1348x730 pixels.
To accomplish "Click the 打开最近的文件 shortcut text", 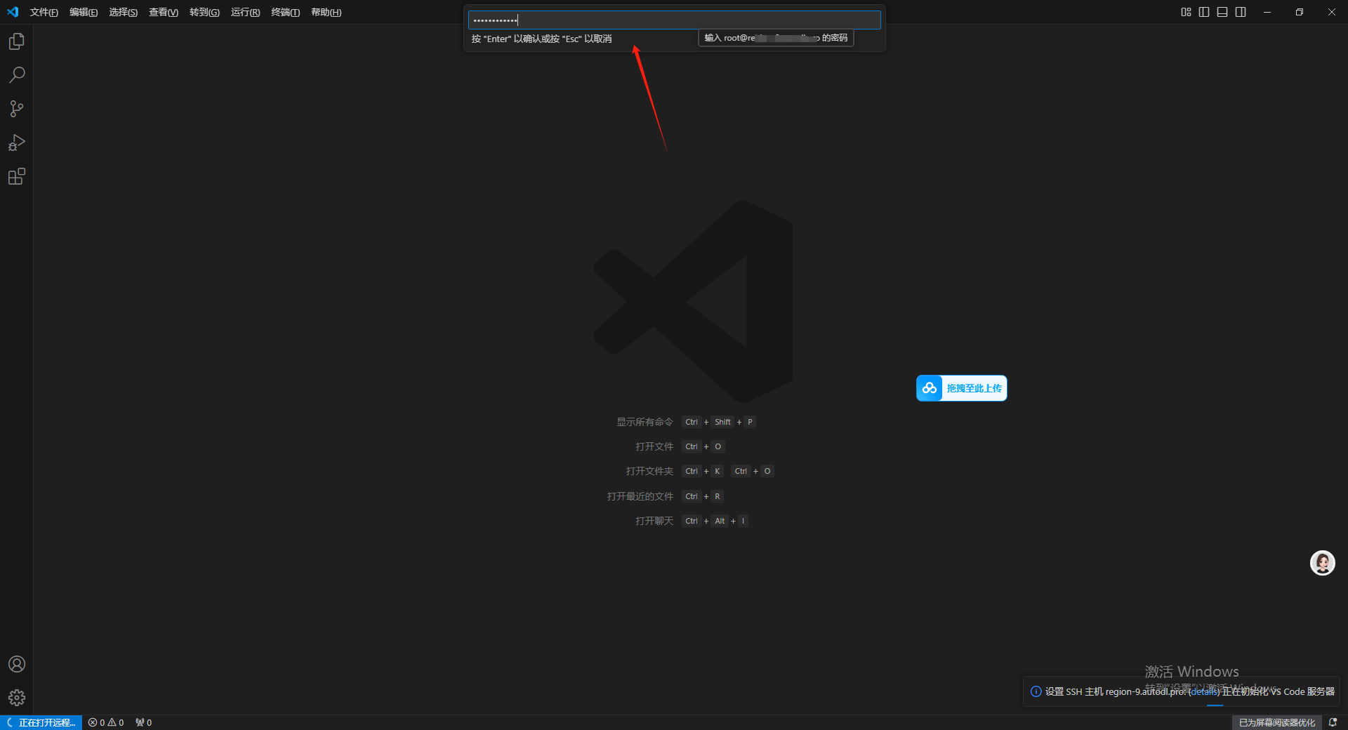I will [640, 496].
